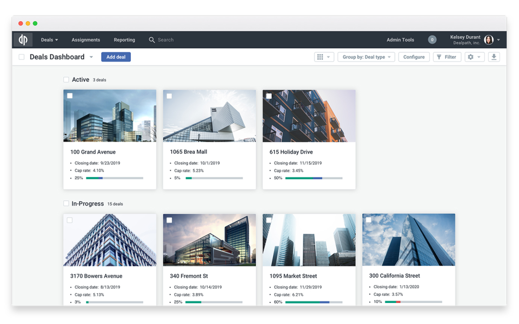The image size is (519, 324).
Task: Click the Configure button
Action: 414,57
